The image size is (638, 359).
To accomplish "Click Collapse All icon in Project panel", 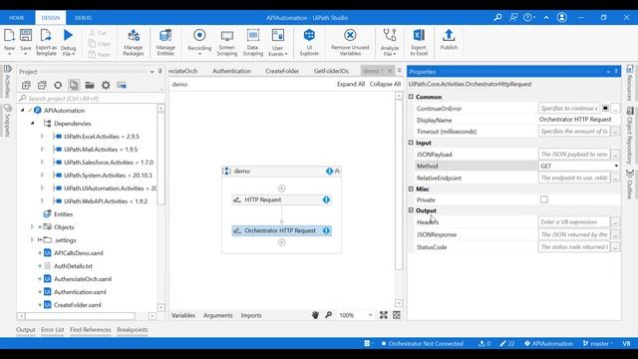I will (42, 85).
